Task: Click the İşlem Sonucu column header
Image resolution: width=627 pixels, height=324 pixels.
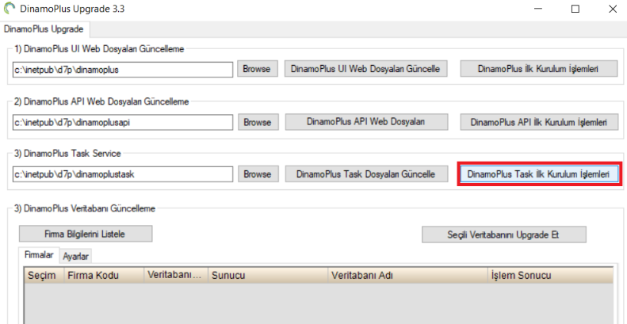Action: pos(550,275)
